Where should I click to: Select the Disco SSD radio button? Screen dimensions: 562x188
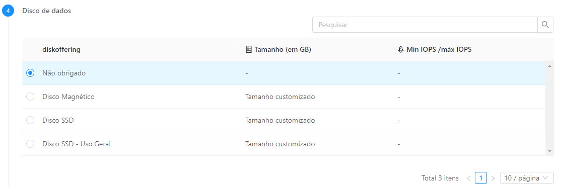tap(30, 120)
